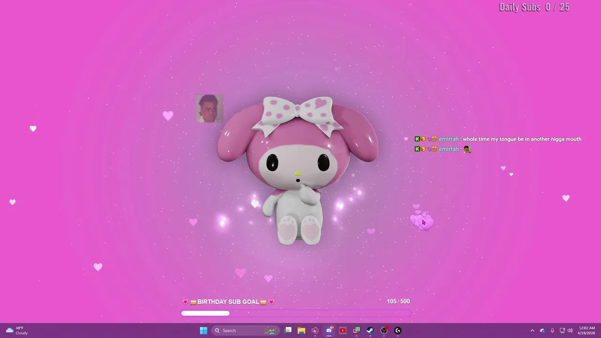
Task: Open File Explorer from the taskbar
Action: 301,330
